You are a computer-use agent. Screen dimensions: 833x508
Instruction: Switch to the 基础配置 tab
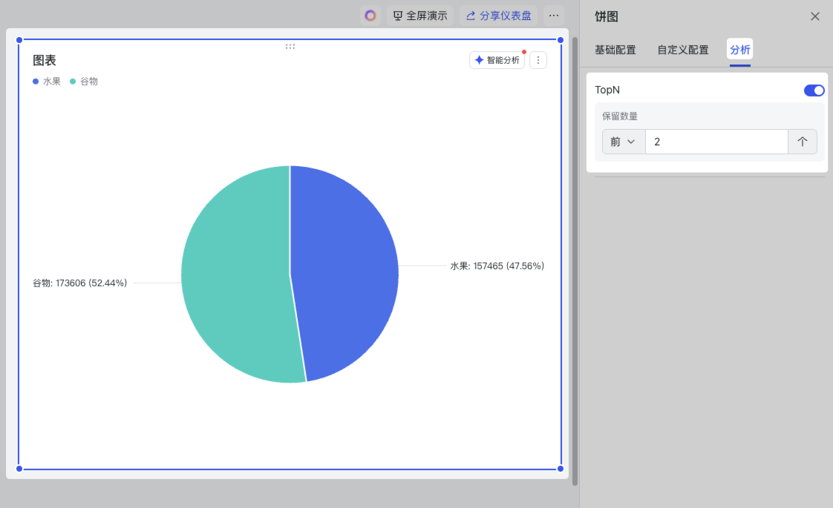pyautogui.click(x=615, y=50)
